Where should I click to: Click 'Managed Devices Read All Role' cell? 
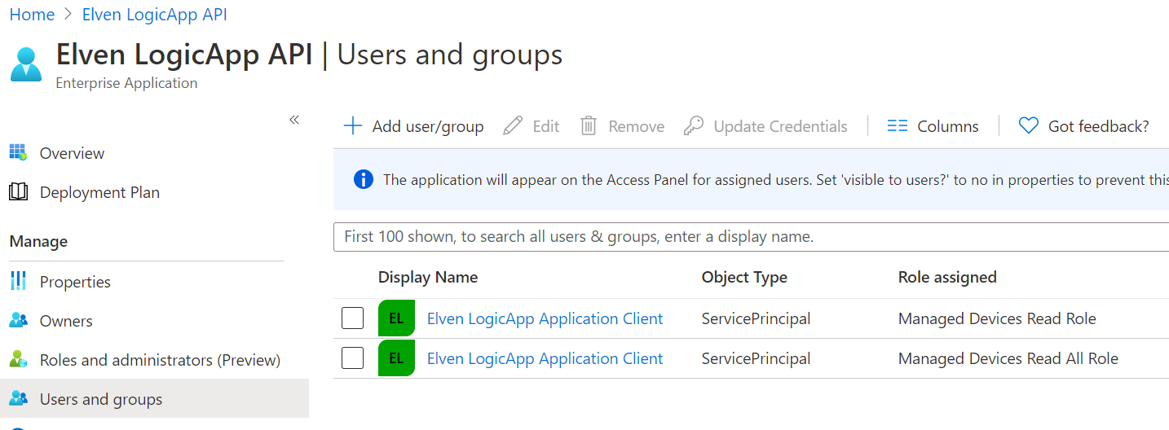(1008, 358)
